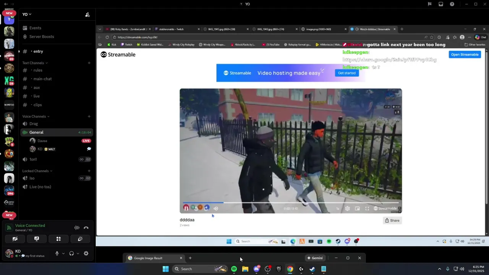Open headphone output options arrow
The height and width of the screenshot is (275, 489).
point(78,253)
